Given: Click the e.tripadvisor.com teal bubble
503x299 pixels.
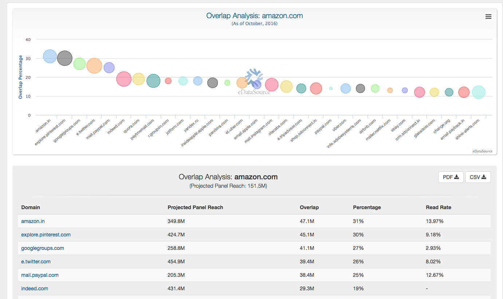Looking at the screenshot, I should (301, 88).
